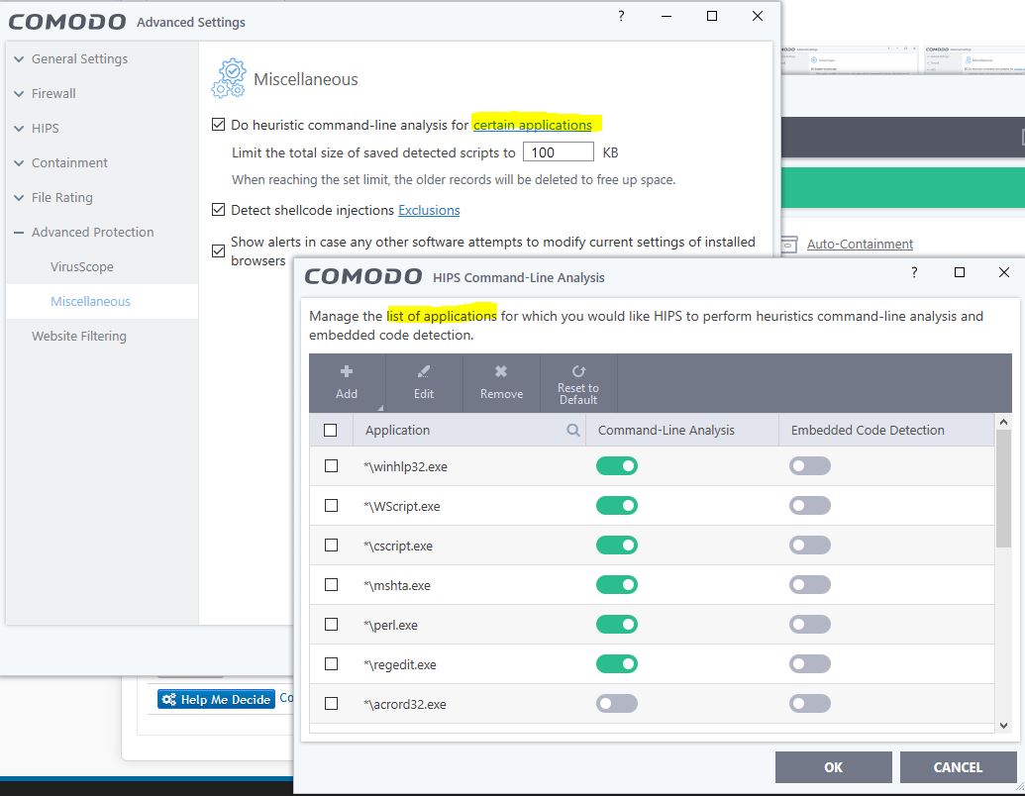This screenshot has height=796, width=1025.
Task: Click the Remove toolbar button
Action: click(501, 383)
